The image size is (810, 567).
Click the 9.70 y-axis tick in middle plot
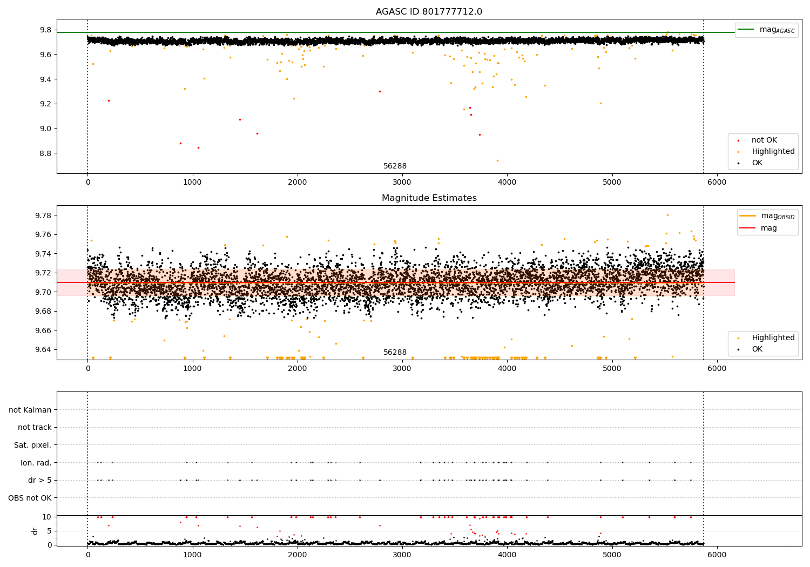44,292
